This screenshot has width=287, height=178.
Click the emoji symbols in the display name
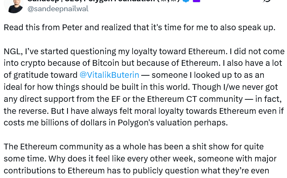point(168,1)
